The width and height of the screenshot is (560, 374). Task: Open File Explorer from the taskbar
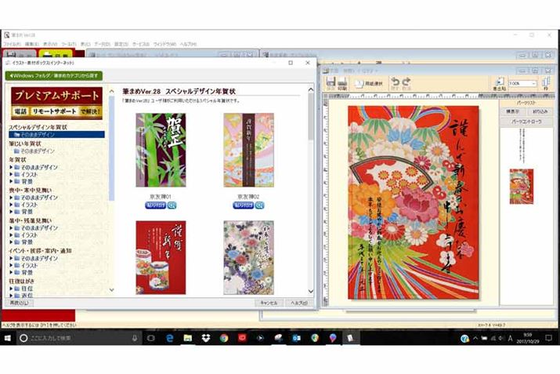(x=188, y=338)
